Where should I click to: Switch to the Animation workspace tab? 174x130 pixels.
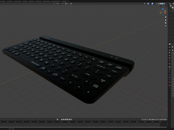click(x=32, y=1)
